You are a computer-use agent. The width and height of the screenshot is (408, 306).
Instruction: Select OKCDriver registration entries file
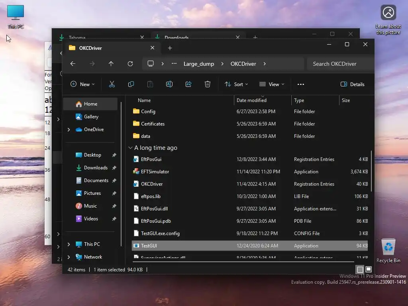250,184
